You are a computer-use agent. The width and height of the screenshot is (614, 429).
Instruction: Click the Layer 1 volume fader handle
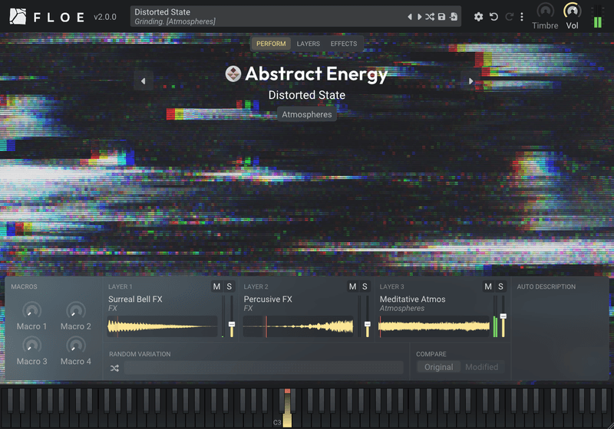pyautogui.click(x=232, y=324)
